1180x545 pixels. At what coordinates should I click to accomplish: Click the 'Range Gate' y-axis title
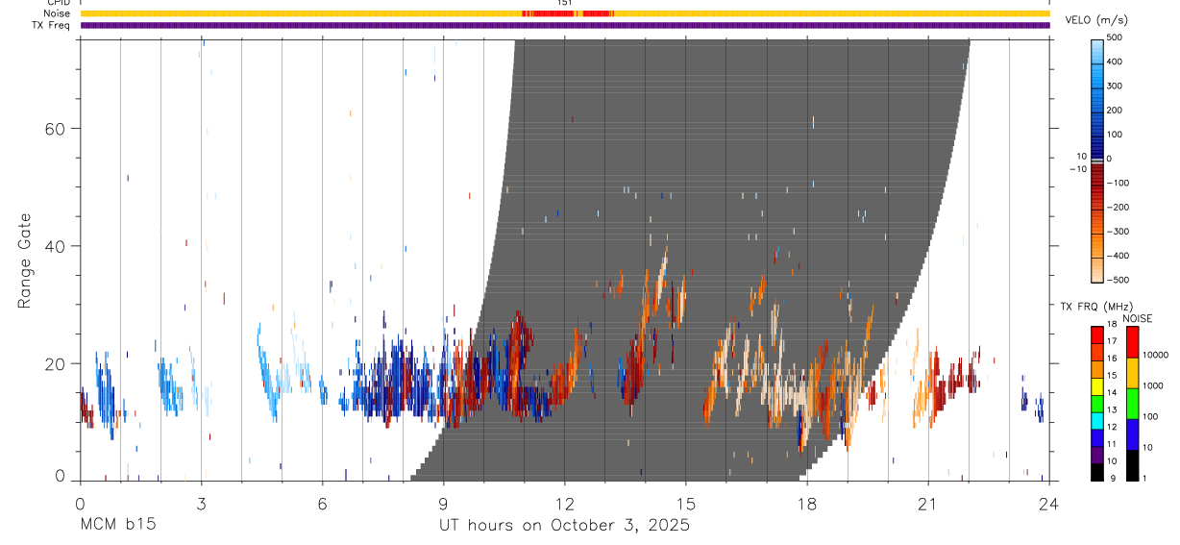click(24, 261)
